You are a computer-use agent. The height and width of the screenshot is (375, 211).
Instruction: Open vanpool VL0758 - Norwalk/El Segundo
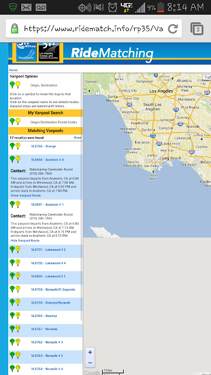(x=53, y=289)
